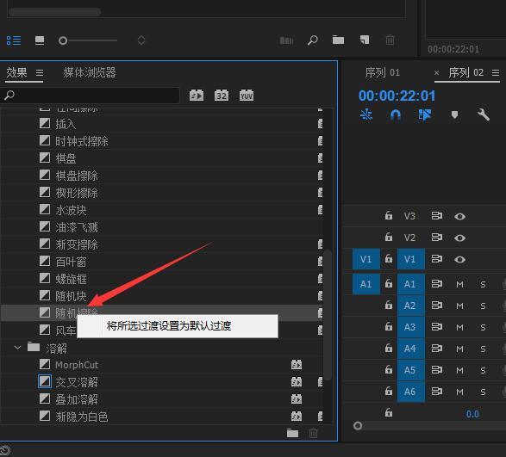This screenshot has height=457, width=506.
Task: Switch to the 媒体浏览器 tab
Action: click(90, 72)
